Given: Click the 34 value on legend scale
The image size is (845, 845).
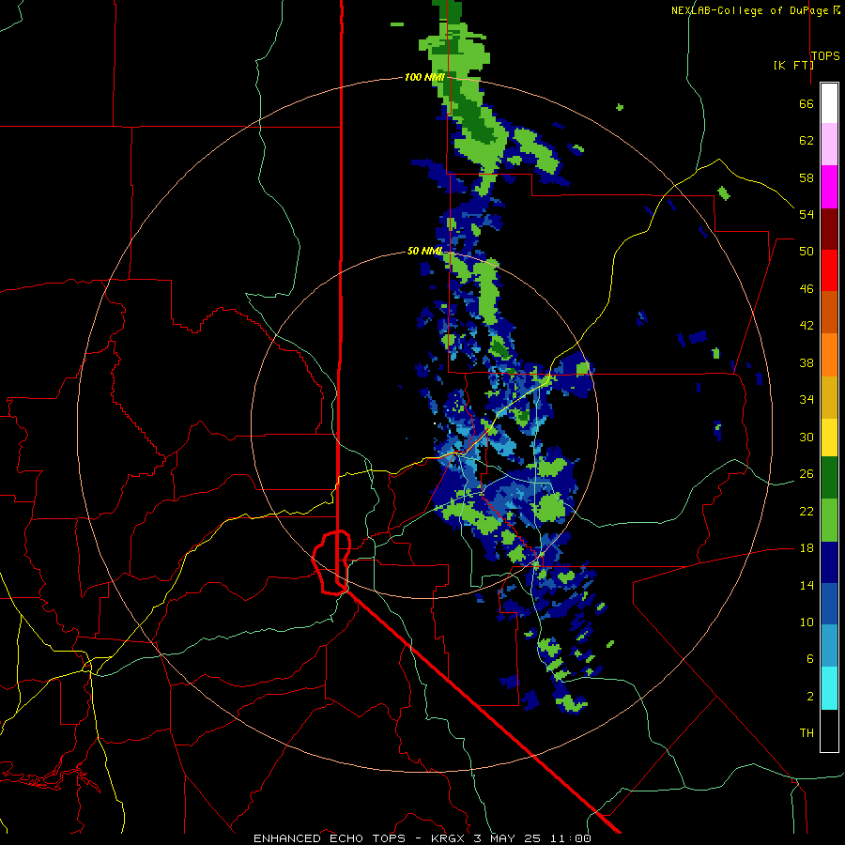Looking at the screenshot, I should 807,399.
